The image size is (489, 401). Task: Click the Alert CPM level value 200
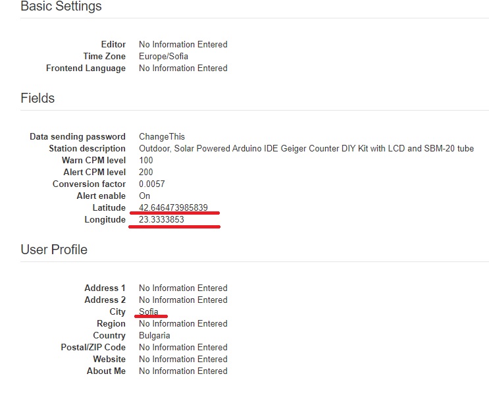pyautogui.click(x=146, y=172)
